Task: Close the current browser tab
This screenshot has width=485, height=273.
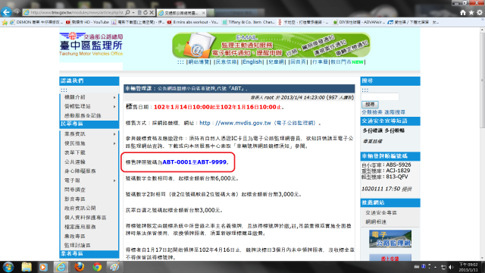Action: click(203, 13)
